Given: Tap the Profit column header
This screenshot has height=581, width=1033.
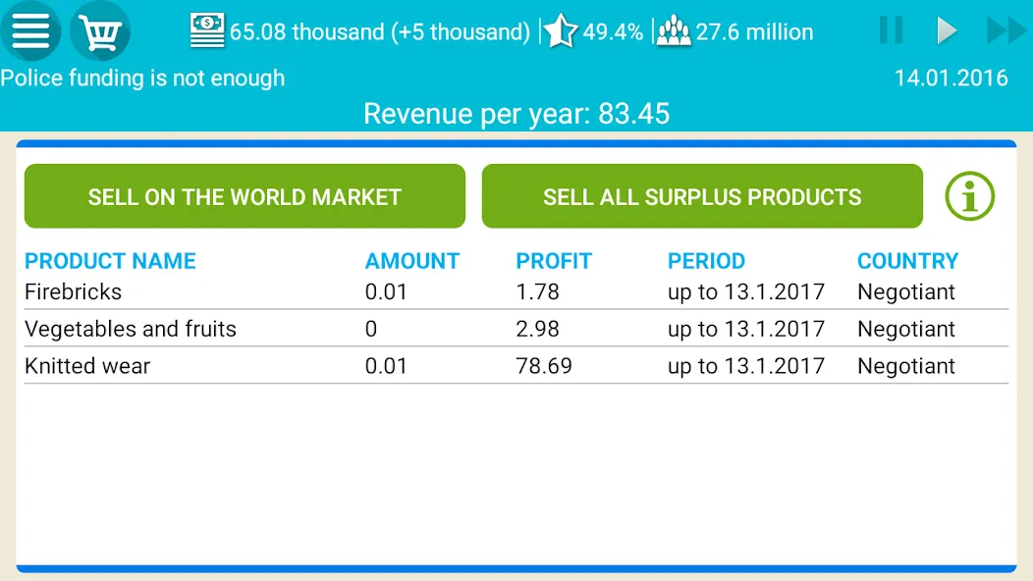Looking at the screenshot, I should (554, 261).
